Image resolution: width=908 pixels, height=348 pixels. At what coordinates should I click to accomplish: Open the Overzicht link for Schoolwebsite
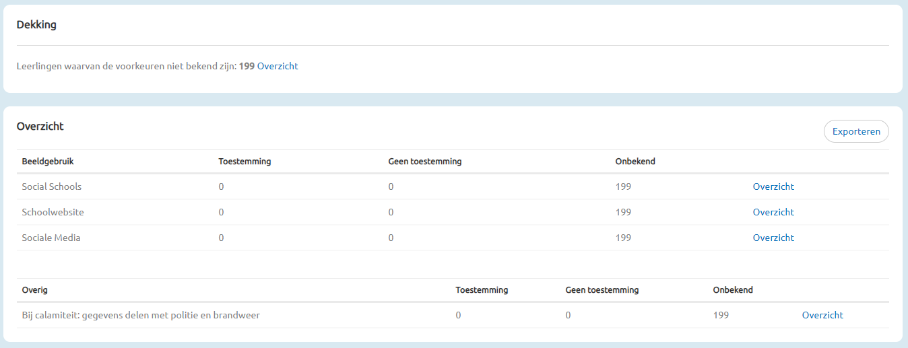[773, 212]
